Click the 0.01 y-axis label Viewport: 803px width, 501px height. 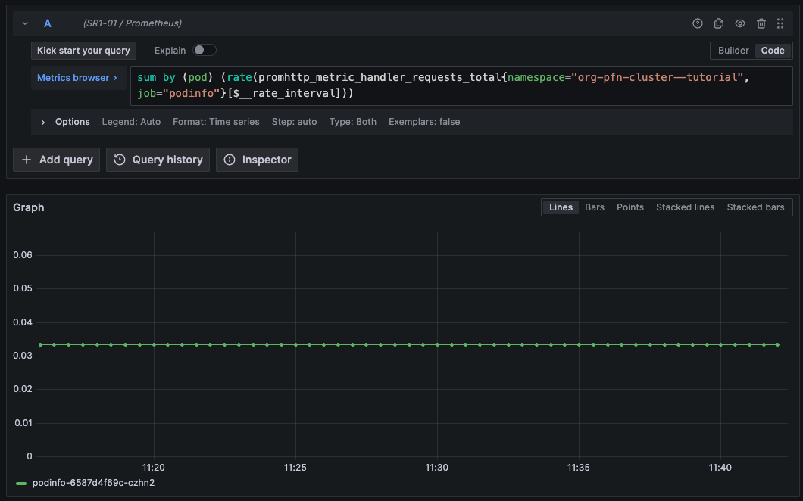pyautogui.click(x=23, y=423)
